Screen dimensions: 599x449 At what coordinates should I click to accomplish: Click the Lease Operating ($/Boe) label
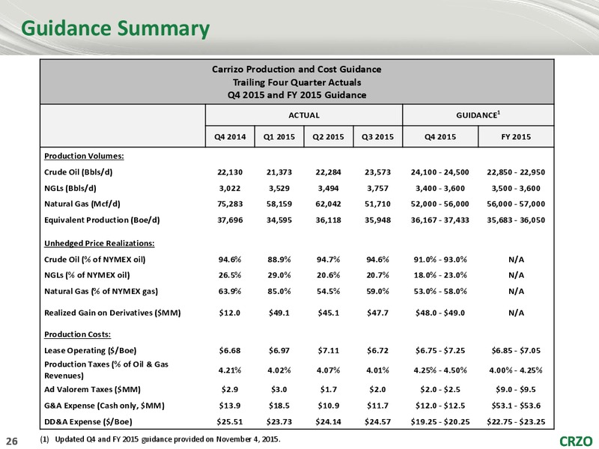coord(91,350)
